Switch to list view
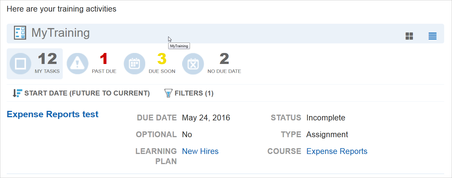Screen dimensions: 452x178 pos(432,36)
